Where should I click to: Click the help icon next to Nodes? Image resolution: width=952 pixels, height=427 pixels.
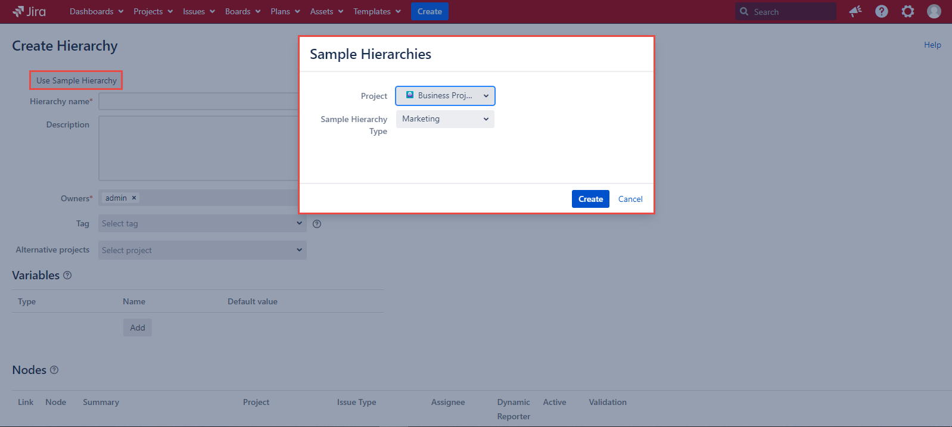[x=54, y=370]
